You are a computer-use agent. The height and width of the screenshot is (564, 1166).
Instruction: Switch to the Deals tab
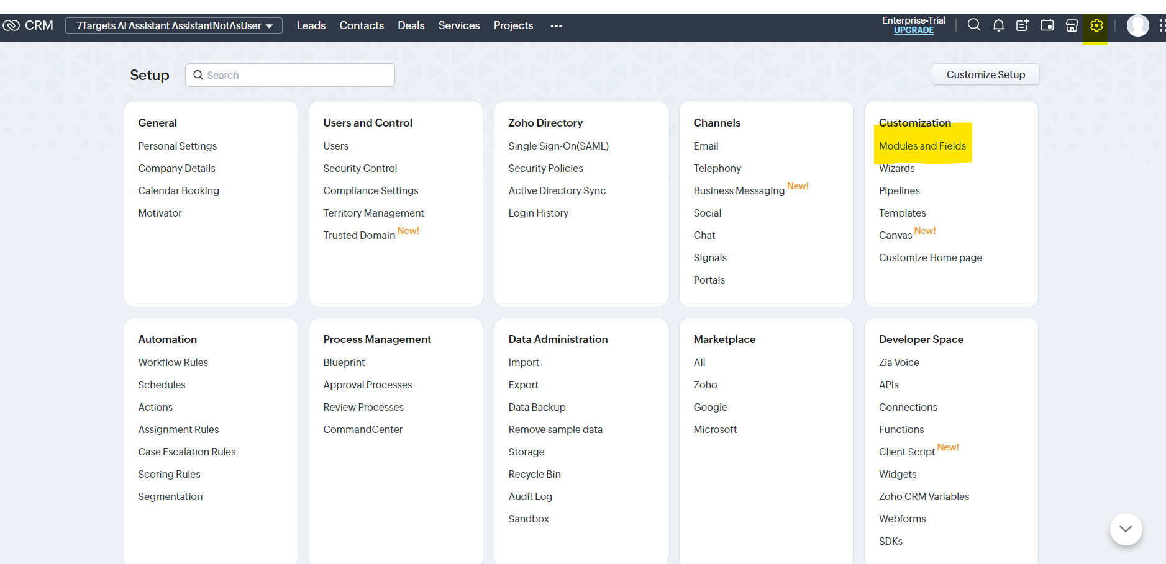pyautogui.click(x=411, y=25)
